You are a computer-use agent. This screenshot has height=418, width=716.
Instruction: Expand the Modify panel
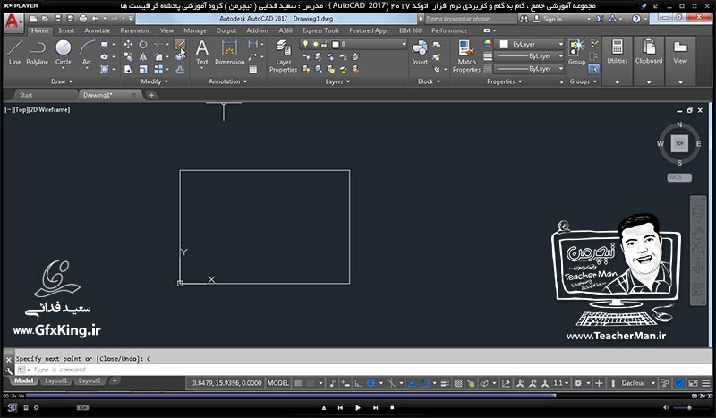pyautogui.click(x=154, y=81)
